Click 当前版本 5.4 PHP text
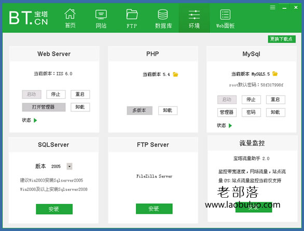The width and height of the screenshot is (304, 231). [156, 74]
